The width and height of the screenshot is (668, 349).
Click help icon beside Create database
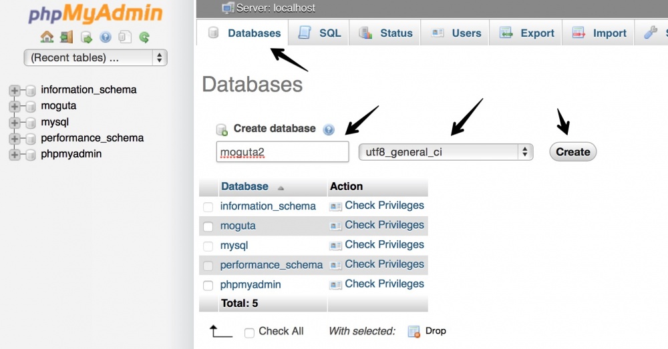click(x=328, y=129)
